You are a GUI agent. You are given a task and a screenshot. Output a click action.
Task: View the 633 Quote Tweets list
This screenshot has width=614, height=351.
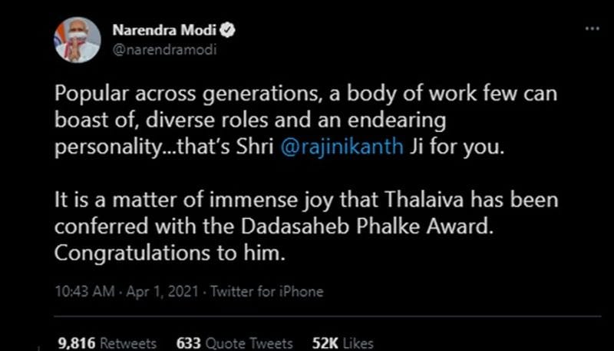pyautogui.click(x=235, y=343)
